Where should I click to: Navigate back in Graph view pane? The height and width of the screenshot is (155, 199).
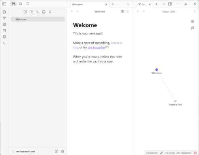point(138,11)
